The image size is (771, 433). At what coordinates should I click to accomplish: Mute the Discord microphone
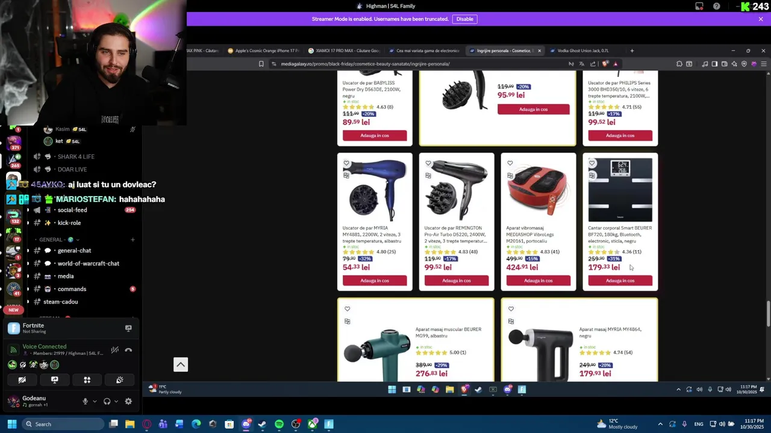point(85,401)
